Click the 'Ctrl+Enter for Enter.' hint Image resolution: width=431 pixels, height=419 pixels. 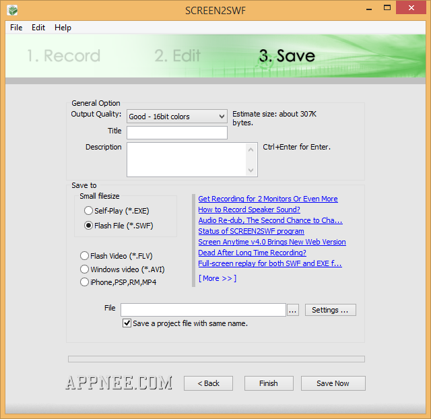tap(296, 147)
